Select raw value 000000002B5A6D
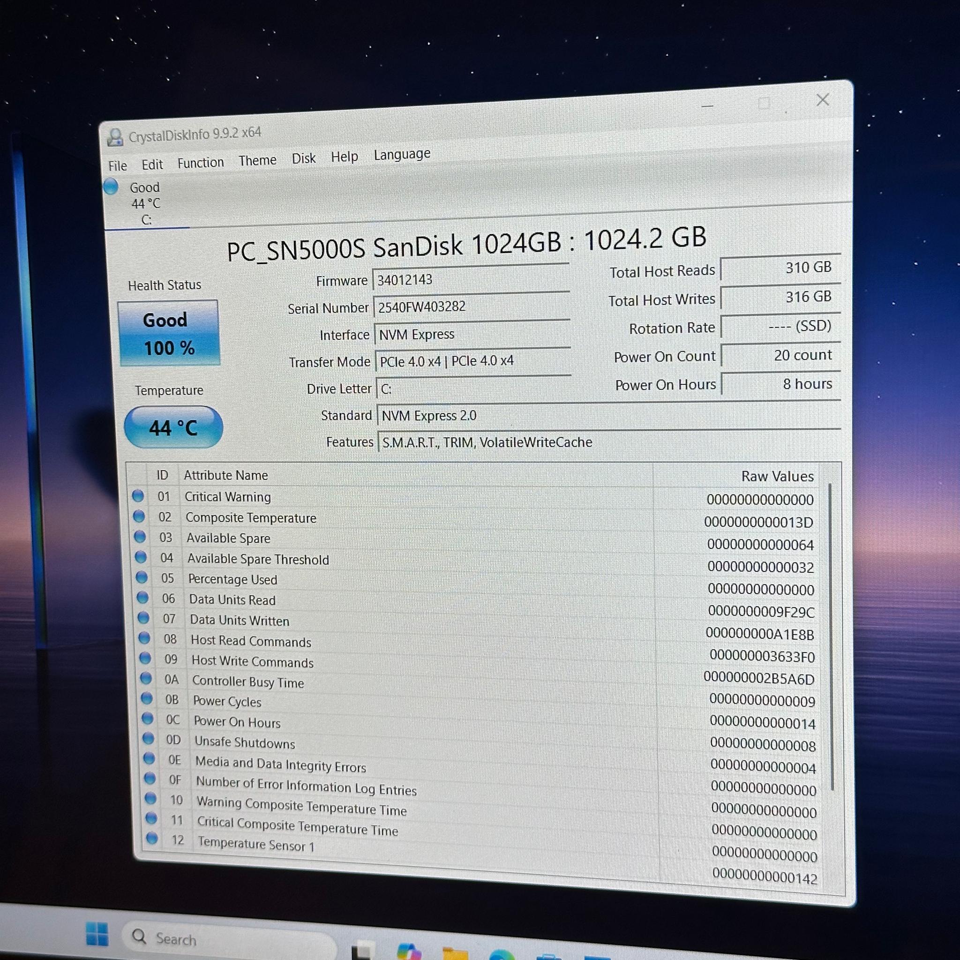 (x=759, y=679)
